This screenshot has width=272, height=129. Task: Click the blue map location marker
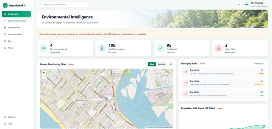point(107,99)
